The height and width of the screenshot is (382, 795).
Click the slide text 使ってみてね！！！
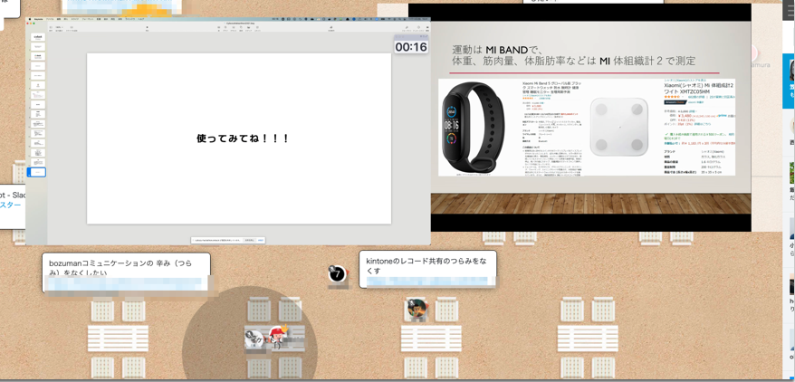pos(243,138)
